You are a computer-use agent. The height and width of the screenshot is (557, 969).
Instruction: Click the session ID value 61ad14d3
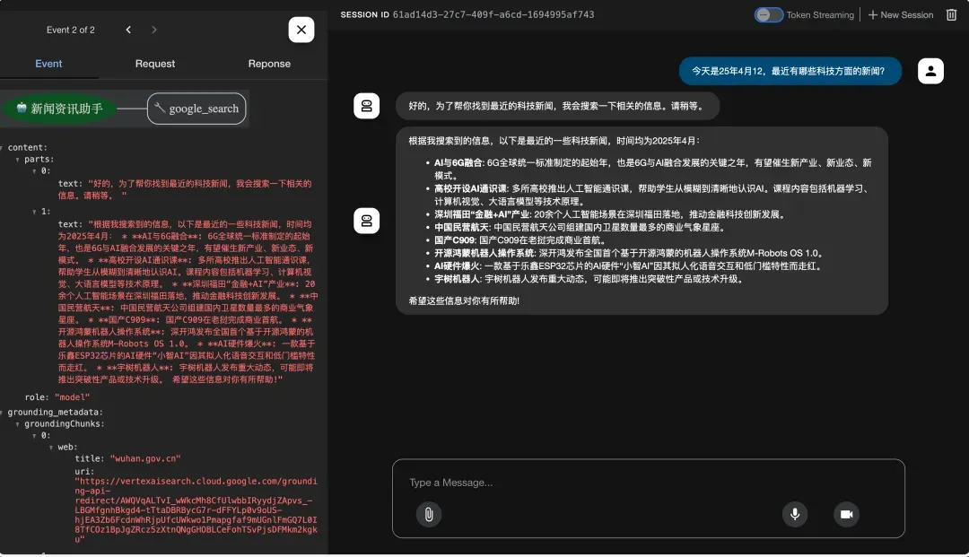tap(493, 15)
